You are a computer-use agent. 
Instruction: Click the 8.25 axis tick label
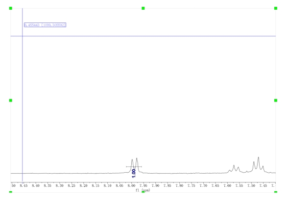pyautogui.click(x=71, y=185)
